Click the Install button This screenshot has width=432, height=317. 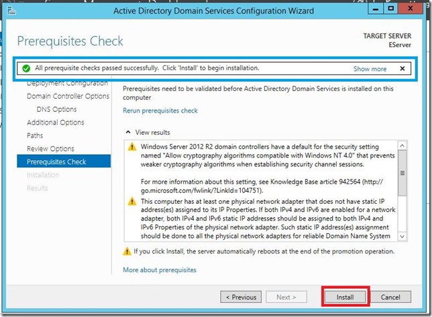click(345, 297)
